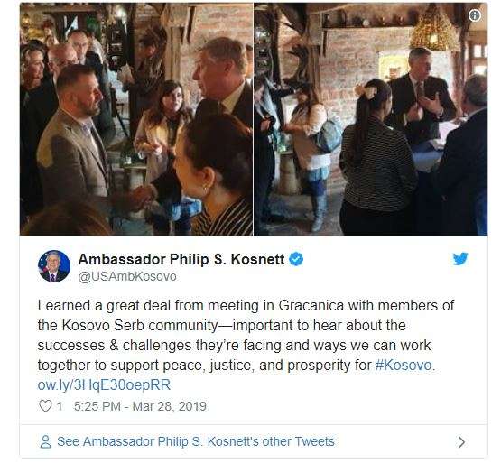See Ambassador Philip S. Kosnett's other Tweets
Image resolution: width=501 pixels, height=463 pixels.
196,441
